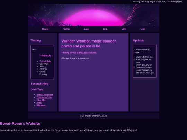This screenshot has height=140, width=187.
Task: Click the 'I am making this up as I go' paragraph
Action: 69,130
